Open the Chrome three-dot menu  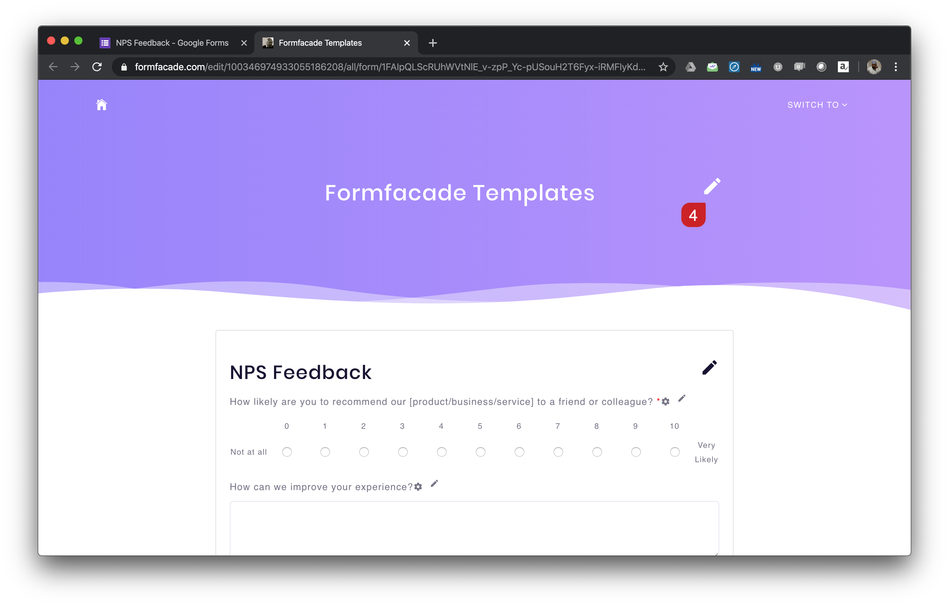click(895, 67)
